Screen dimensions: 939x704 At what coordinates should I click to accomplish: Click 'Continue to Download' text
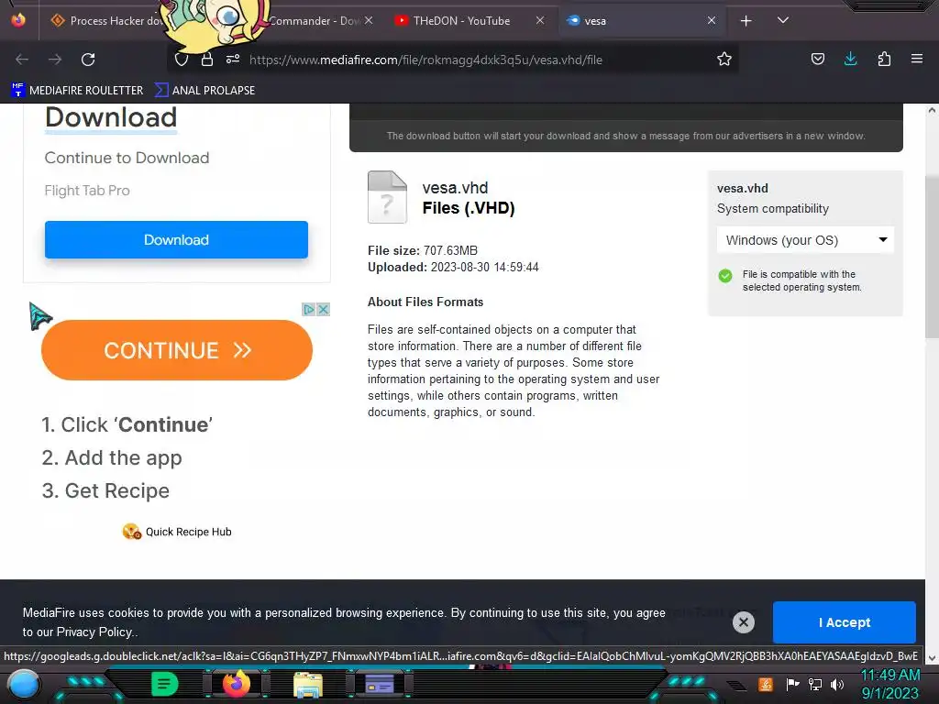127,158
